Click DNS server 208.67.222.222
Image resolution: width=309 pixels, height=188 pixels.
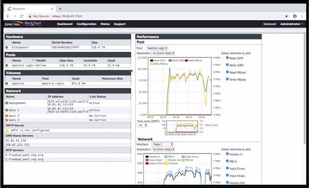click(x=18, y=145)
